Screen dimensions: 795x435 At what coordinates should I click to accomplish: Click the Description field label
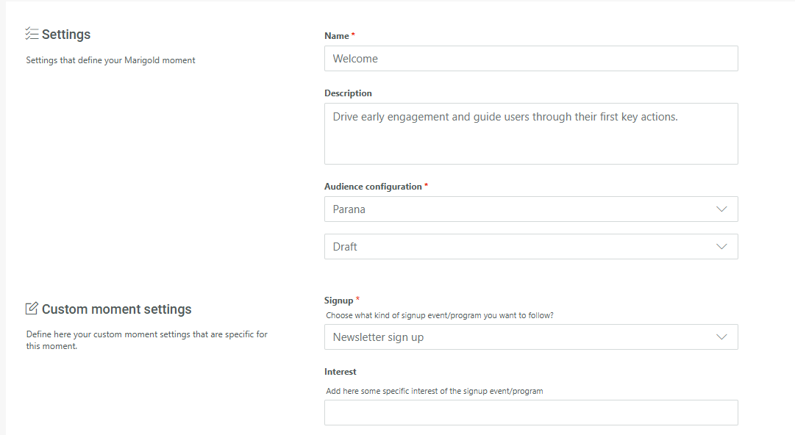tap(348, 93)
